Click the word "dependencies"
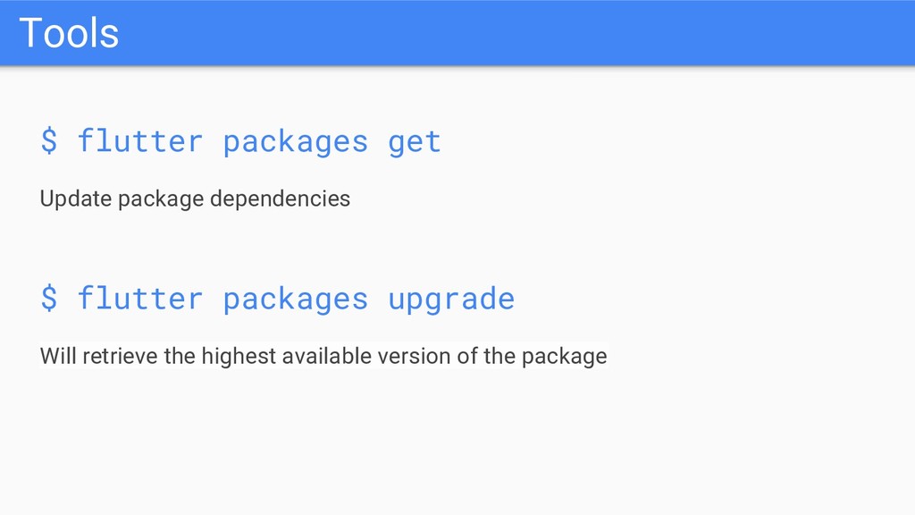915x515 pixels. (x=280, y=198)
